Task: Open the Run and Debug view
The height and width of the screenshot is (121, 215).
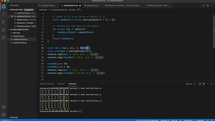Action: click(x=4, y=30)
